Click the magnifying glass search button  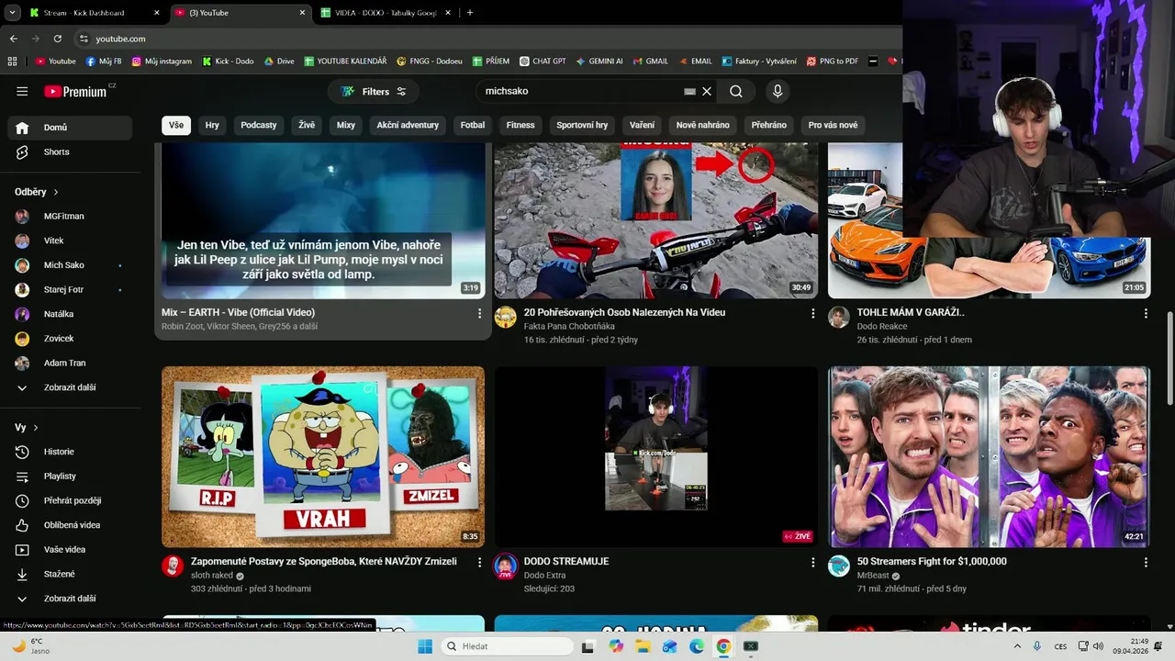pyautogui.click(x=736, y=91)
